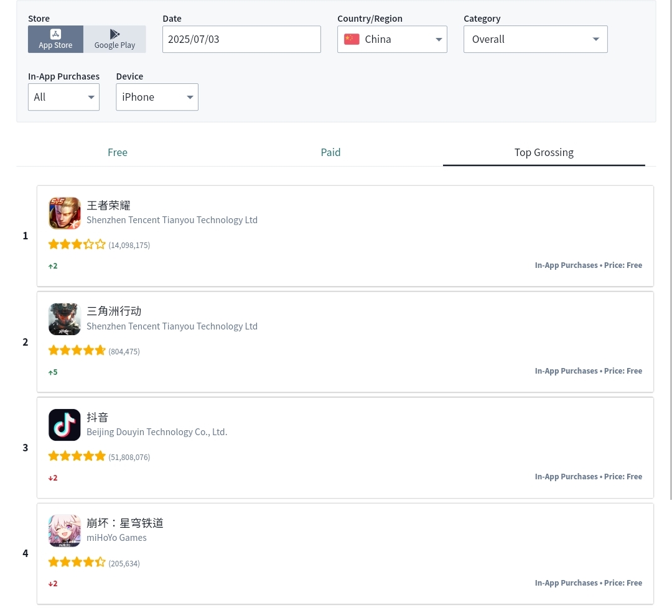
Task: Open the In-App Purchases dropdown
Action: click(x=63, y=97)
